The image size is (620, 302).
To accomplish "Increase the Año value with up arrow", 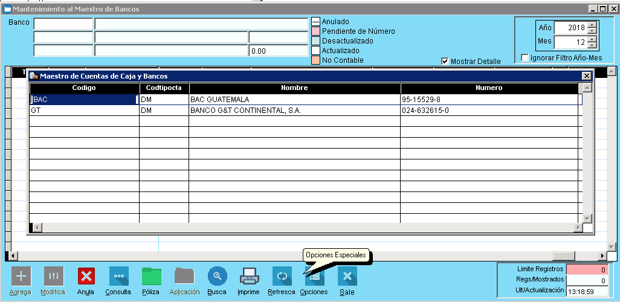I will tap(592, 25).
